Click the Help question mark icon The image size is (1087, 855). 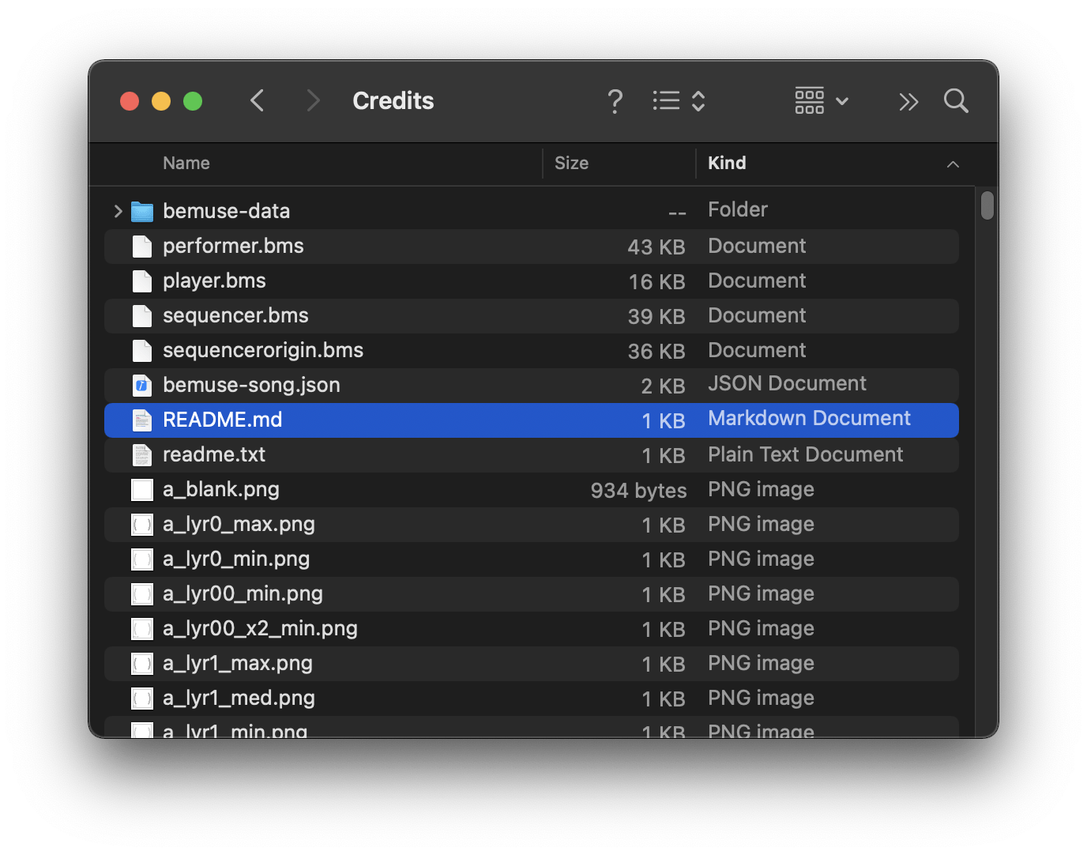615,101
